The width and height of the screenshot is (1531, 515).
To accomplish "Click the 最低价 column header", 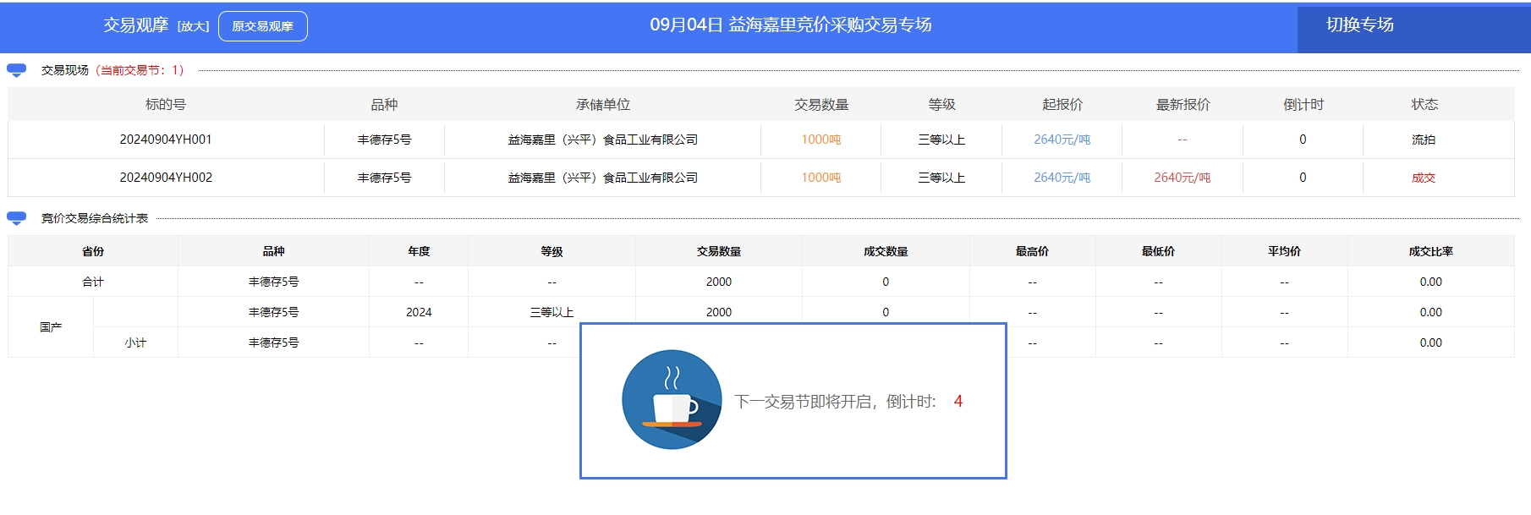I will [1158, 251].
